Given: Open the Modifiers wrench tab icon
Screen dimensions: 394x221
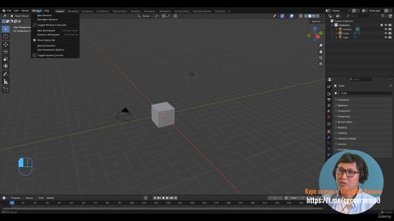Looking at the screenshot, I should pyautogui.click(x=329, y=138).
